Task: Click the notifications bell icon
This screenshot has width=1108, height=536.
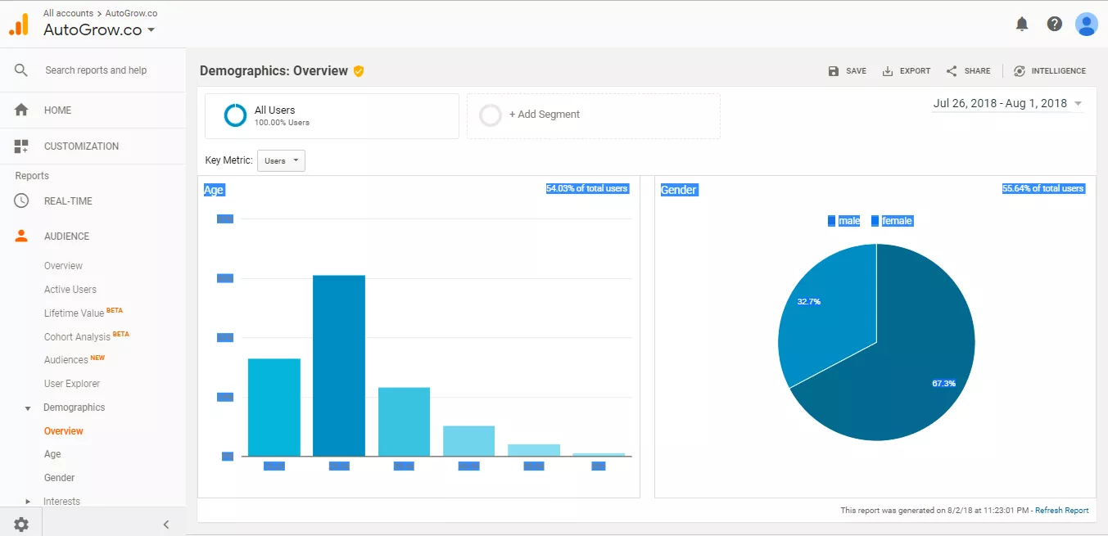Action: click(x=1022, y=25)
